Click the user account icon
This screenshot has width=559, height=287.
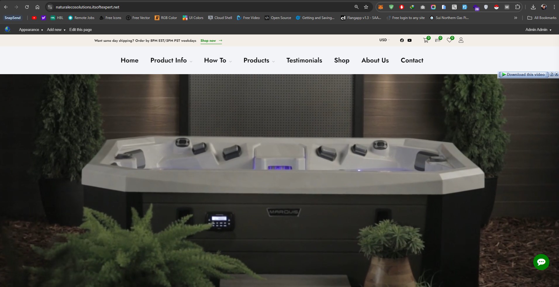[x=461, y=40]
